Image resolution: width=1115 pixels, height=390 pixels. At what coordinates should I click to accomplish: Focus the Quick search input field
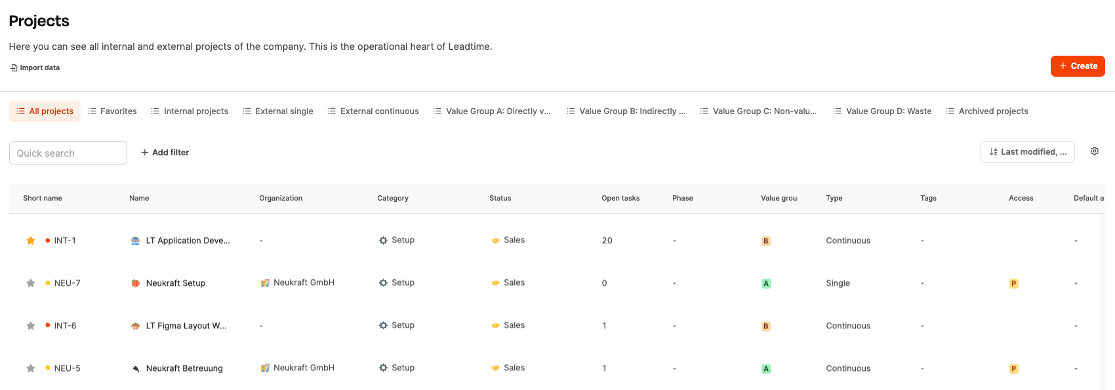click(x=68, y=153)
